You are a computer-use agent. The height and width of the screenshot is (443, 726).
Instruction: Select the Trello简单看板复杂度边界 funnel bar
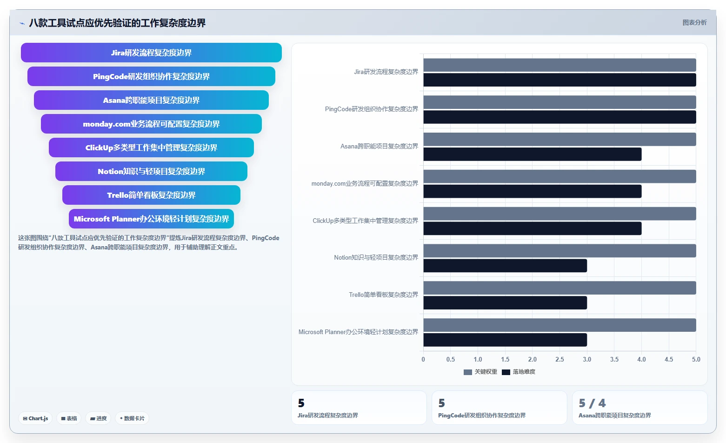click(x=151, y=195)
